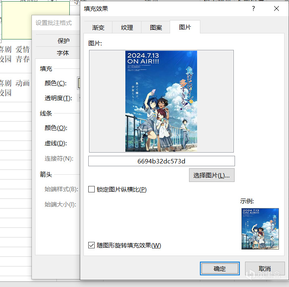This screenshot has width=289, height=287.
Task: Click the 图片: label above the preview
Action: (95, 43)
